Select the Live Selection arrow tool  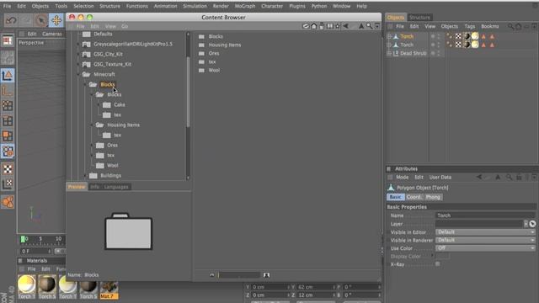point(41,20)
